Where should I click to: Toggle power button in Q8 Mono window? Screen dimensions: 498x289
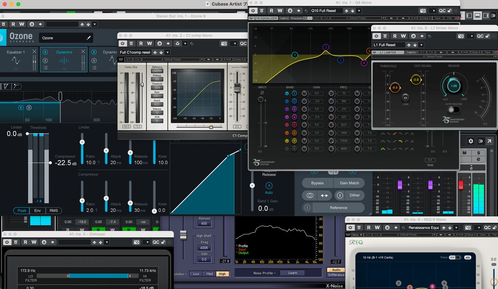pyautogui.click(x=253, y=11)
